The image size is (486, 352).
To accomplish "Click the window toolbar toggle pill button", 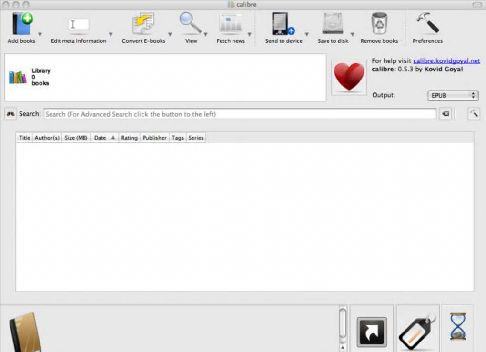I will [x=476, y=5].
